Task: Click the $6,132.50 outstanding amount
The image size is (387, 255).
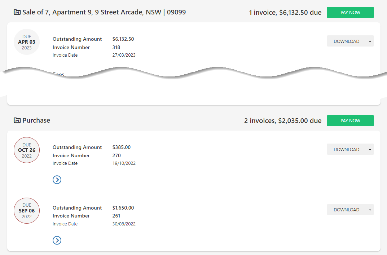Action: tap(123, 39)
